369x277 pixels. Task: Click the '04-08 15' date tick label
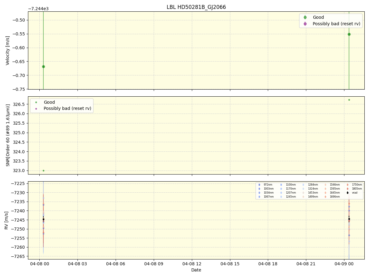(x=230, y=264)
